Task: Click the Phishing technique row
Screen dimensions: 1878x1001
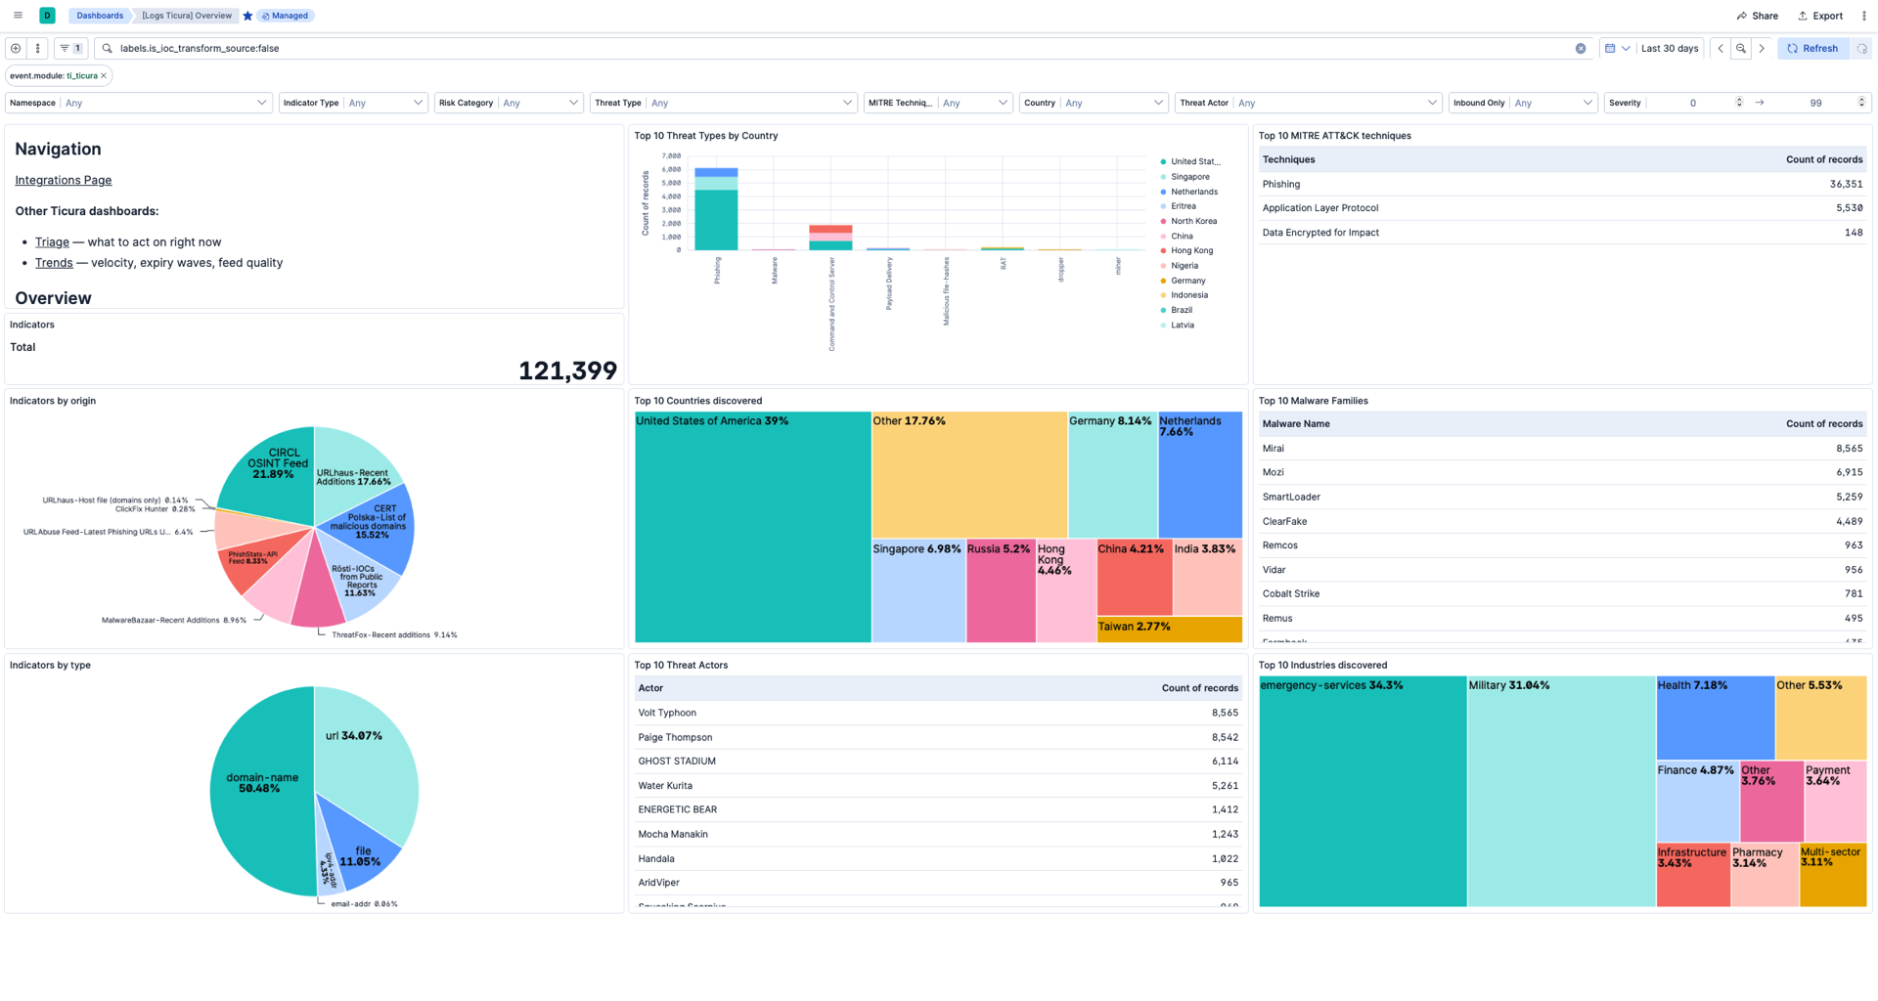Action: pyautogui.click(x=1562, y=184)
